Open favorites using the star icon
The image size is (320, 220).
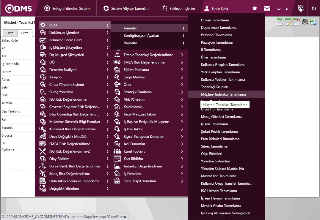[x=255, y=9]
